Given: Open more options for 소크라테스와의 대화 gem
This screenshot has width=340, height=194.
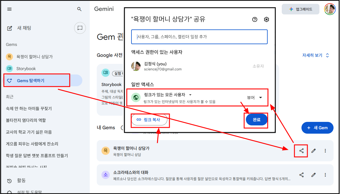Looking at the screenshot, I should tap(325, 175).
